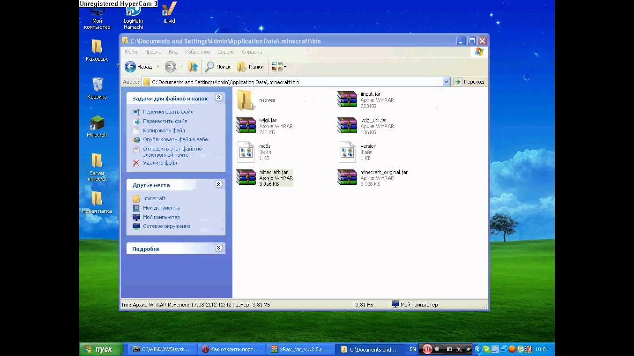Open the .minecraft place link
Image resolution: width=634 pixels, height=356 pixels.
tap(154, 198)
